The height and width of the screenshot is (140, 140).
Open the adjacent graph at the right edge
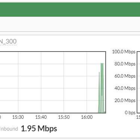139,82
